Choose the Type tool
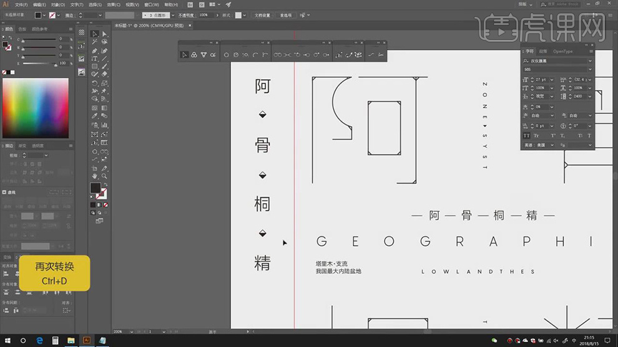This screenshot has width=618, height=347. pos(95,58)
